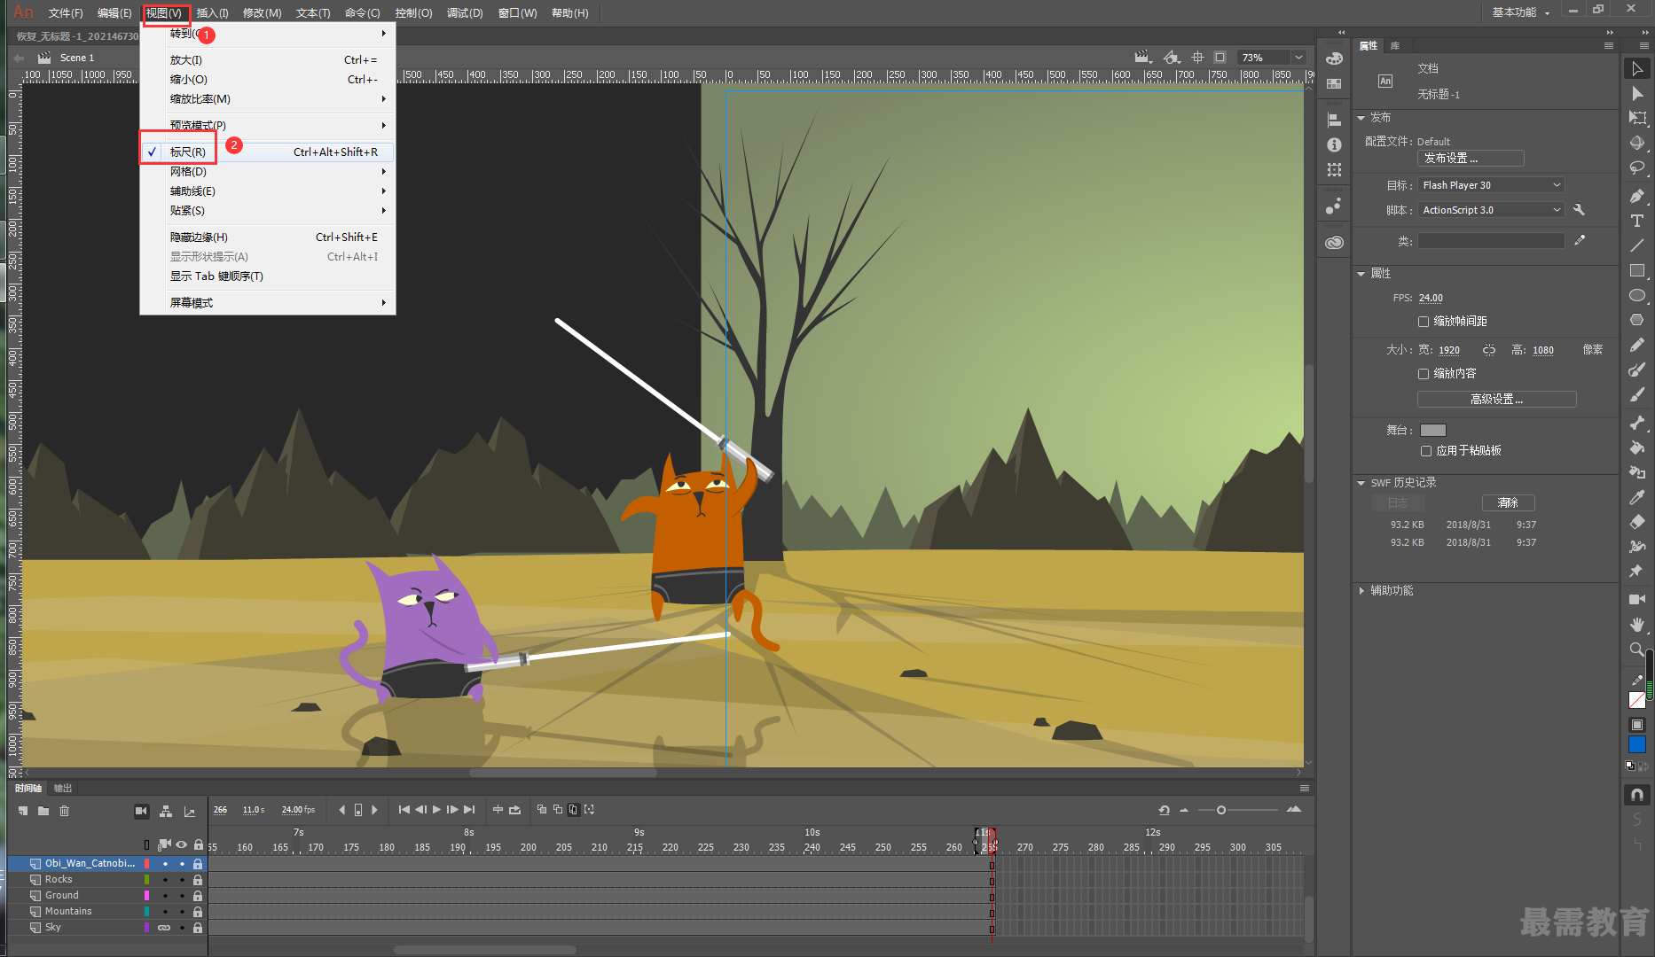Open the 基本功能 workspace dropdown
The height and width of the screenshot is (957, 1655).
(1520, 12)
